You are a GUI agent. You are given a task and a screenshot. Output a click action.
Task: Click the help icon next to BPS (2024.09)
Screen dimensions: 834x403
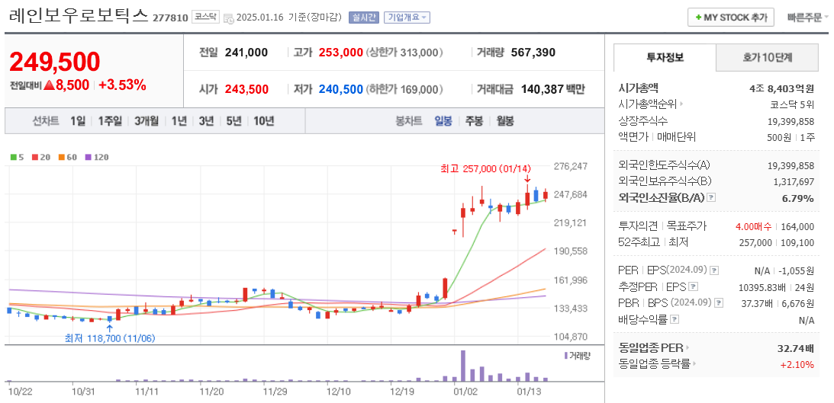pyautogui.click(x=719, y=303)
